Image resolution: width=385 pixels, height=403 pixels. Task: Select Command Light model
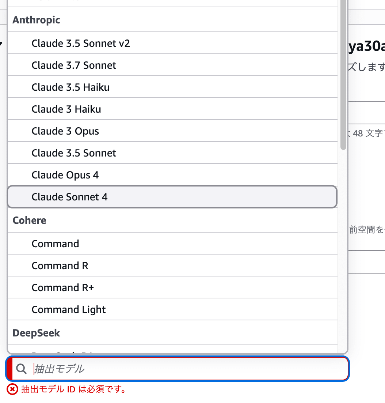(68, 310)
